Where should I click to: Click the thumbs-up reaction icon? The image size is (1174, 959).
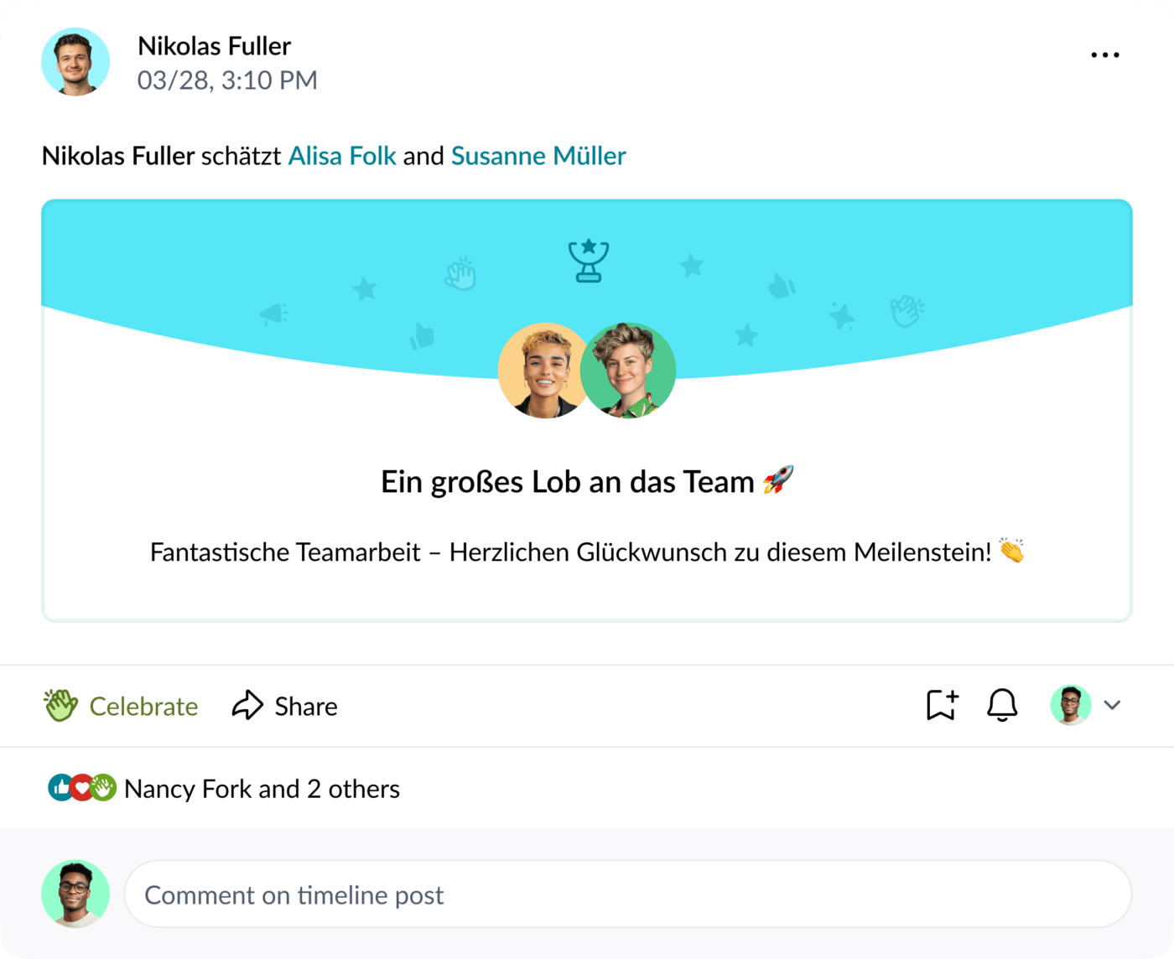[60, 788]
